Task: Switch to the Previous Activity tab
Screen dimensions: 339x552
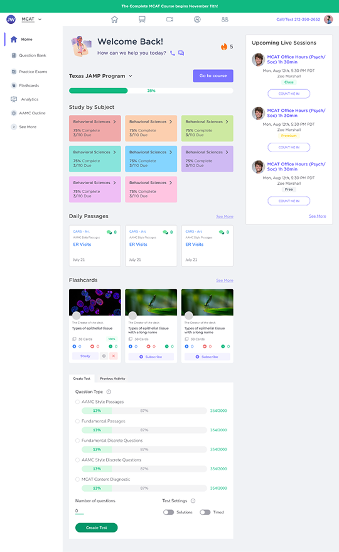Action: click(x=112, y=378)
